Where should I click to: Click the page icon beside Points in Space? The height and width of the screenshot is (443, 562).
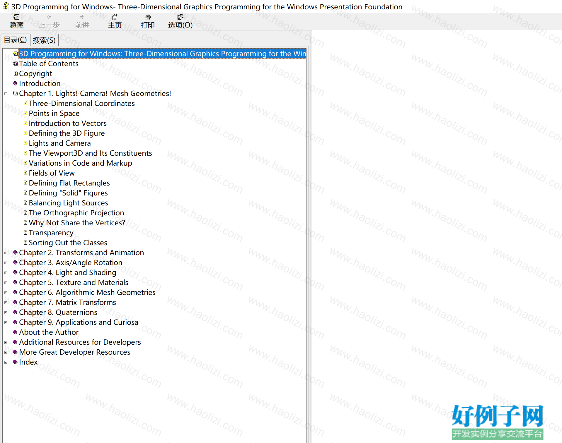pyautogui.click(x=25, y=113)
